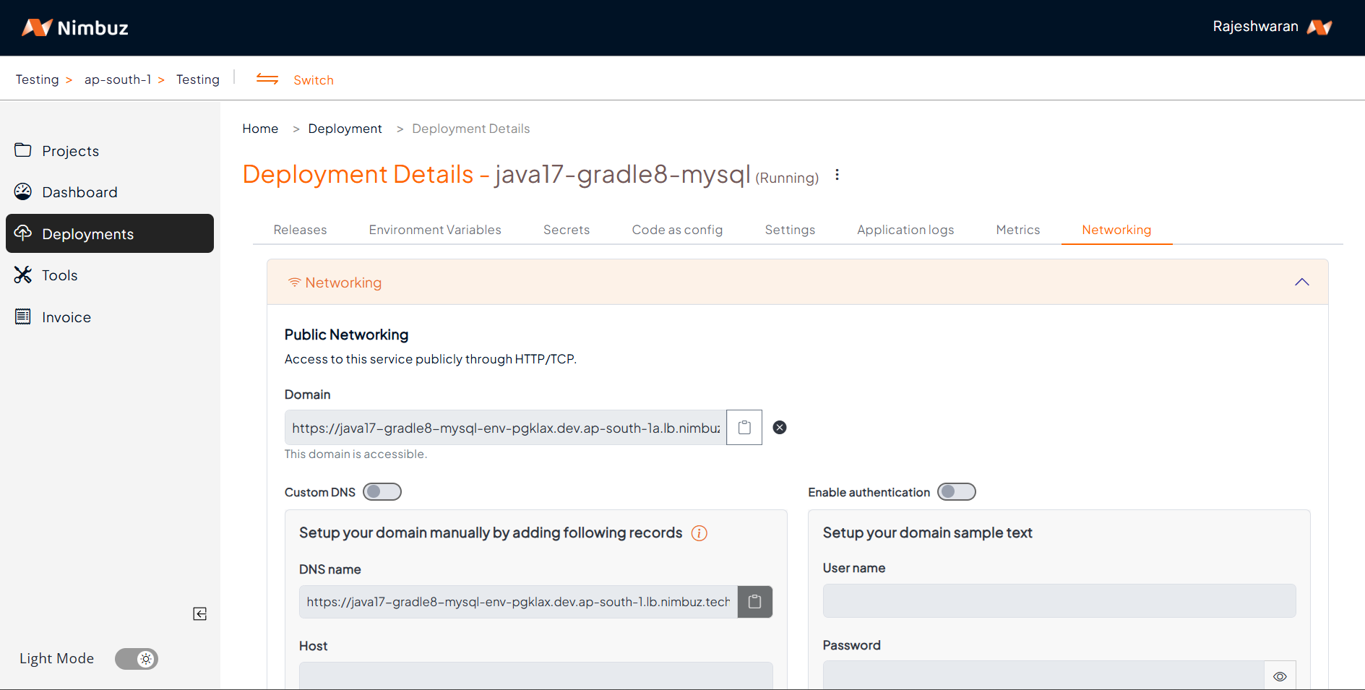
Task: Copy the Domain URL to clipboard
Action: [x=744, y=428]
